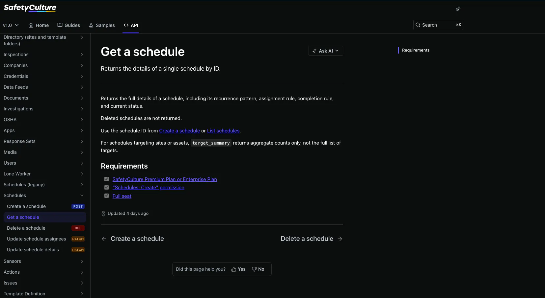The image size is (545, 298).
Task: Toggle the Schedules: Create permission checkbox
Action: click(x=107, y=187)
